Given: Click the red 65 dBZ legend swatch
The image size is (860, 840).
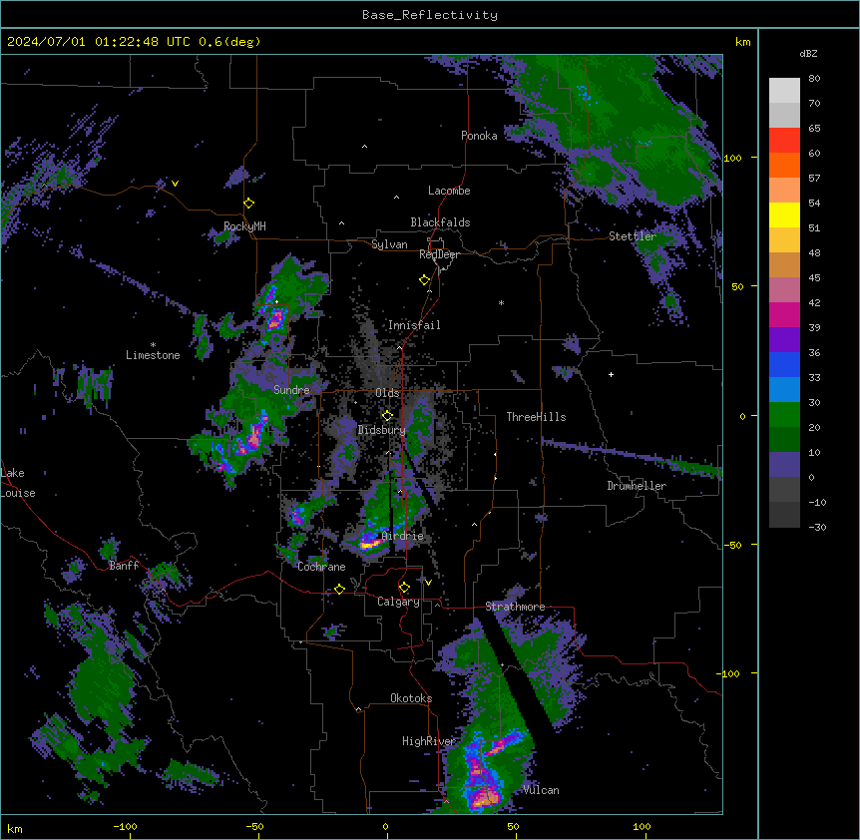Looking at the screenshot, I should (784, 141).
